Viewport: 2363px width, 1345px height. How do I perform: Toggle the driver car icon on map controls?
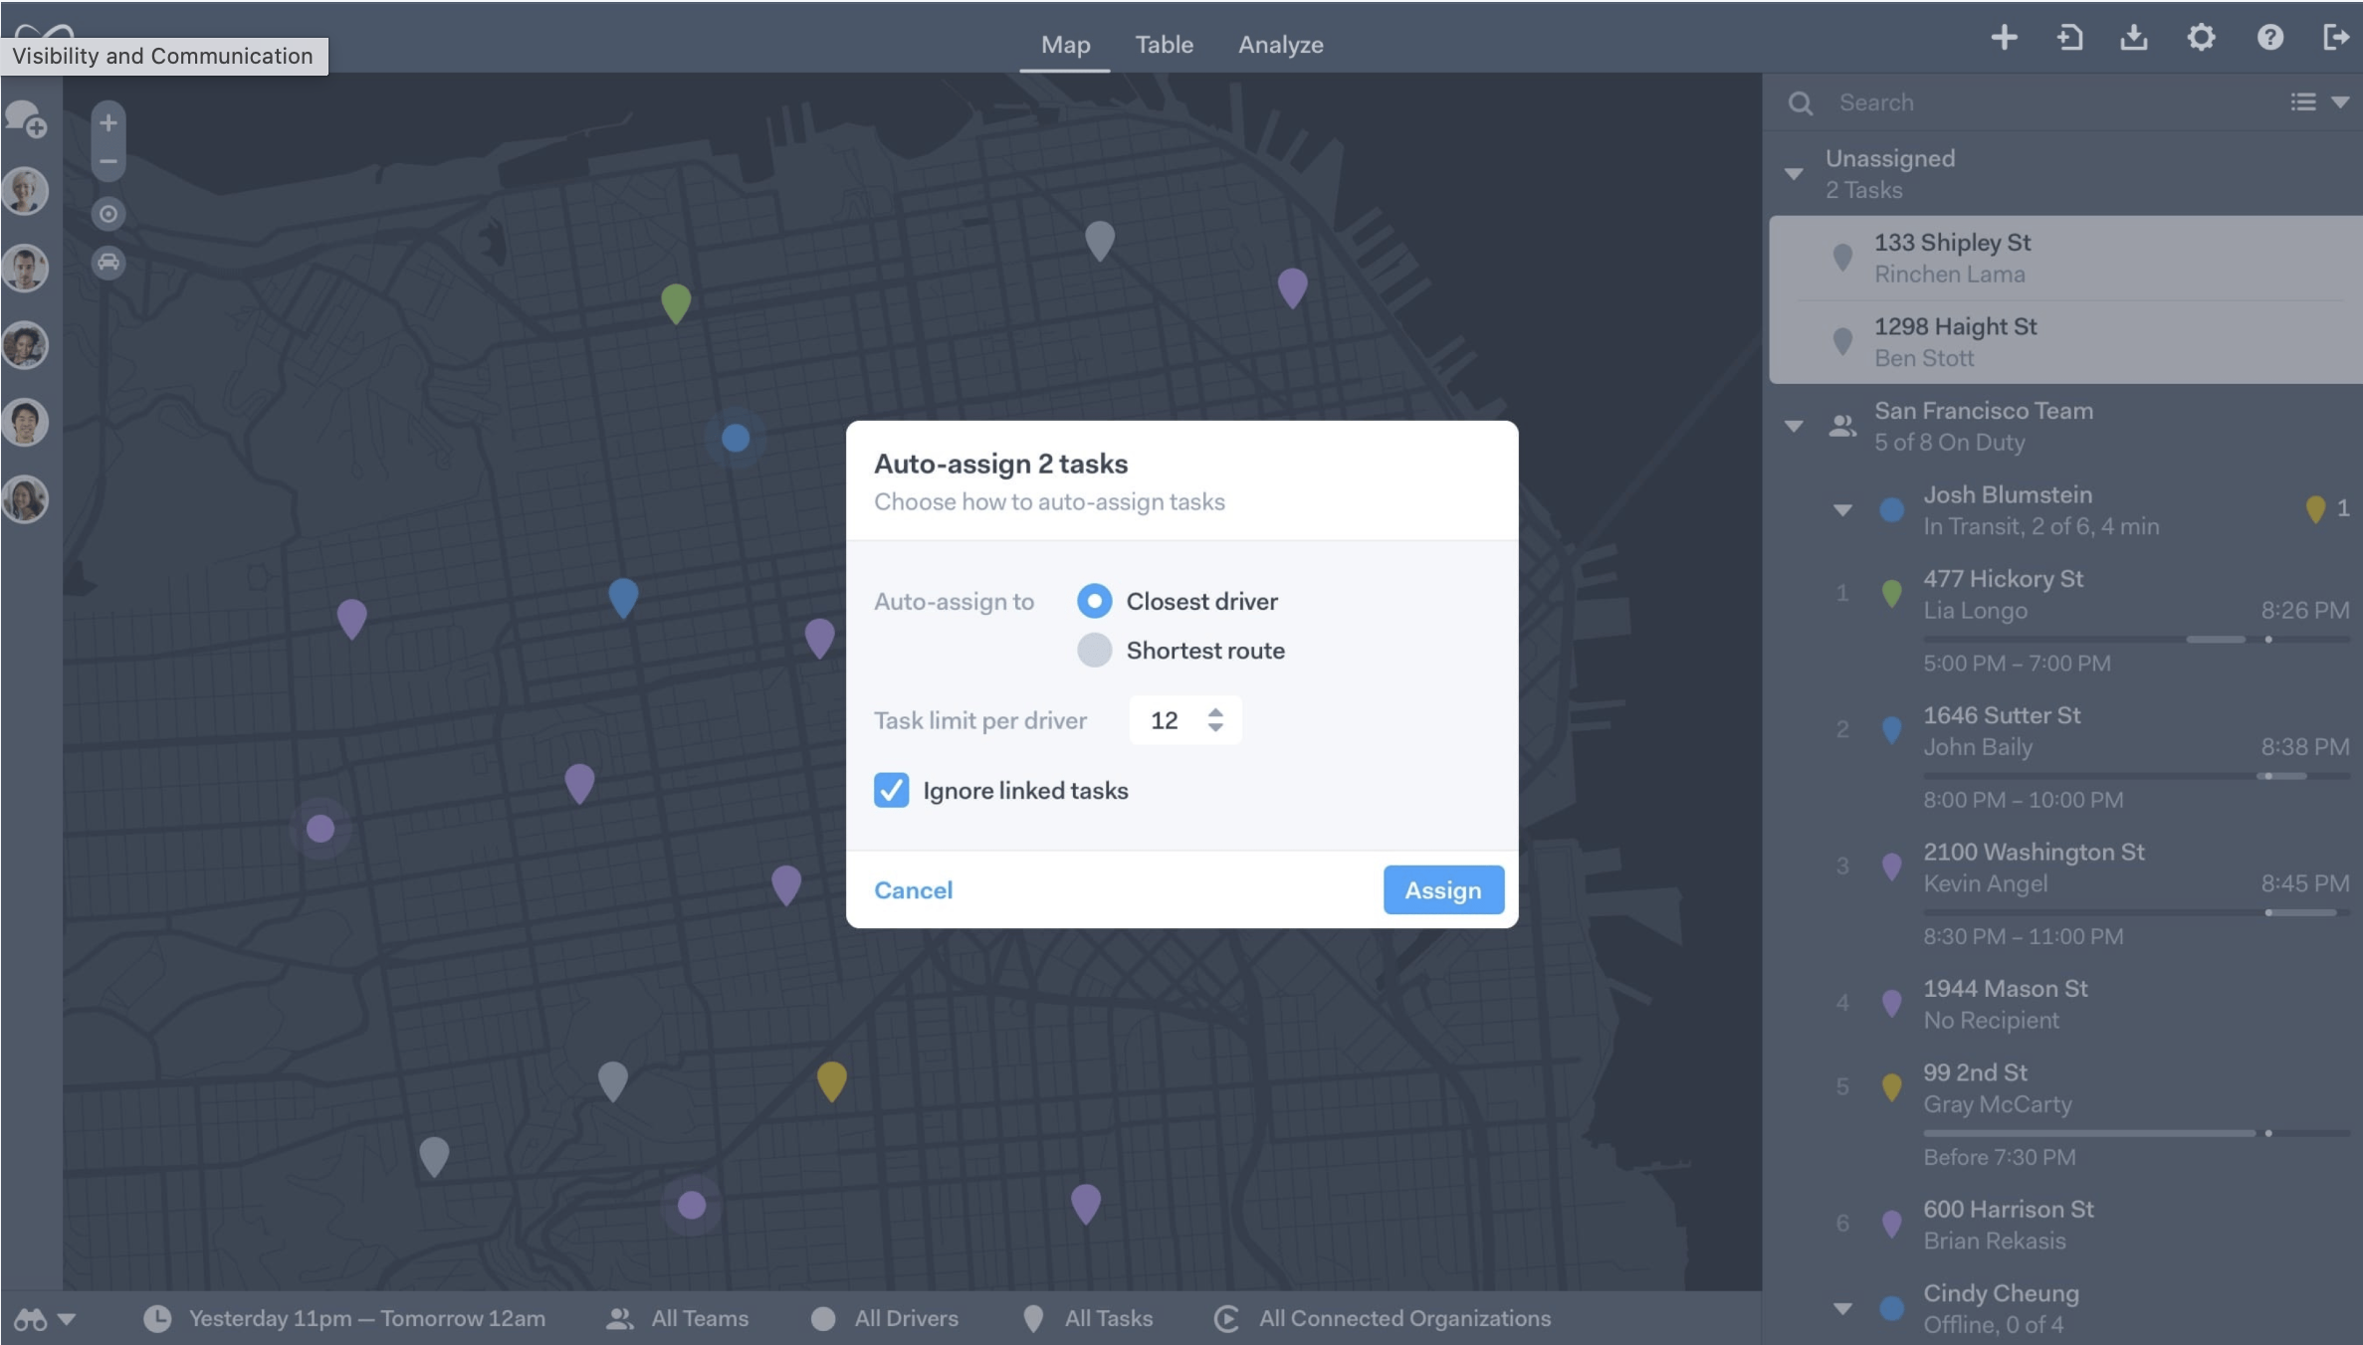coord(107,263)
